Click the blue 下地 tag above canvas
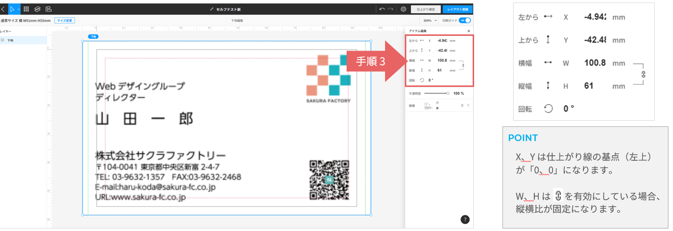Image resolution: width=673 pixels, height=231 pixels. (93, 36)
